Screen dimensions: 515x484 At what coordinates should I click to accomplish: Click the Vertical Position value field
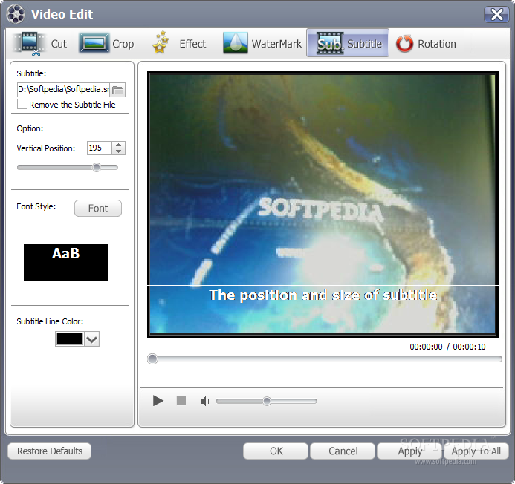click(100, 148)
